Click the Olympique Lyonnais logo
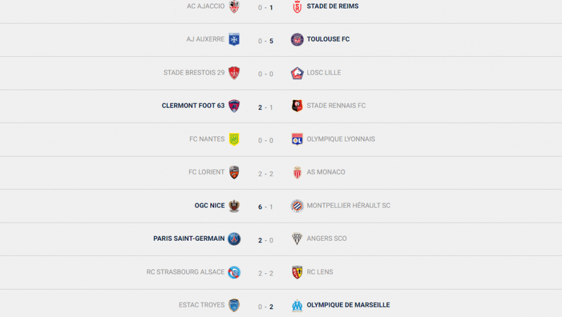Image resolution: width=562 pixels, height=317 pixels. (297, 139)
